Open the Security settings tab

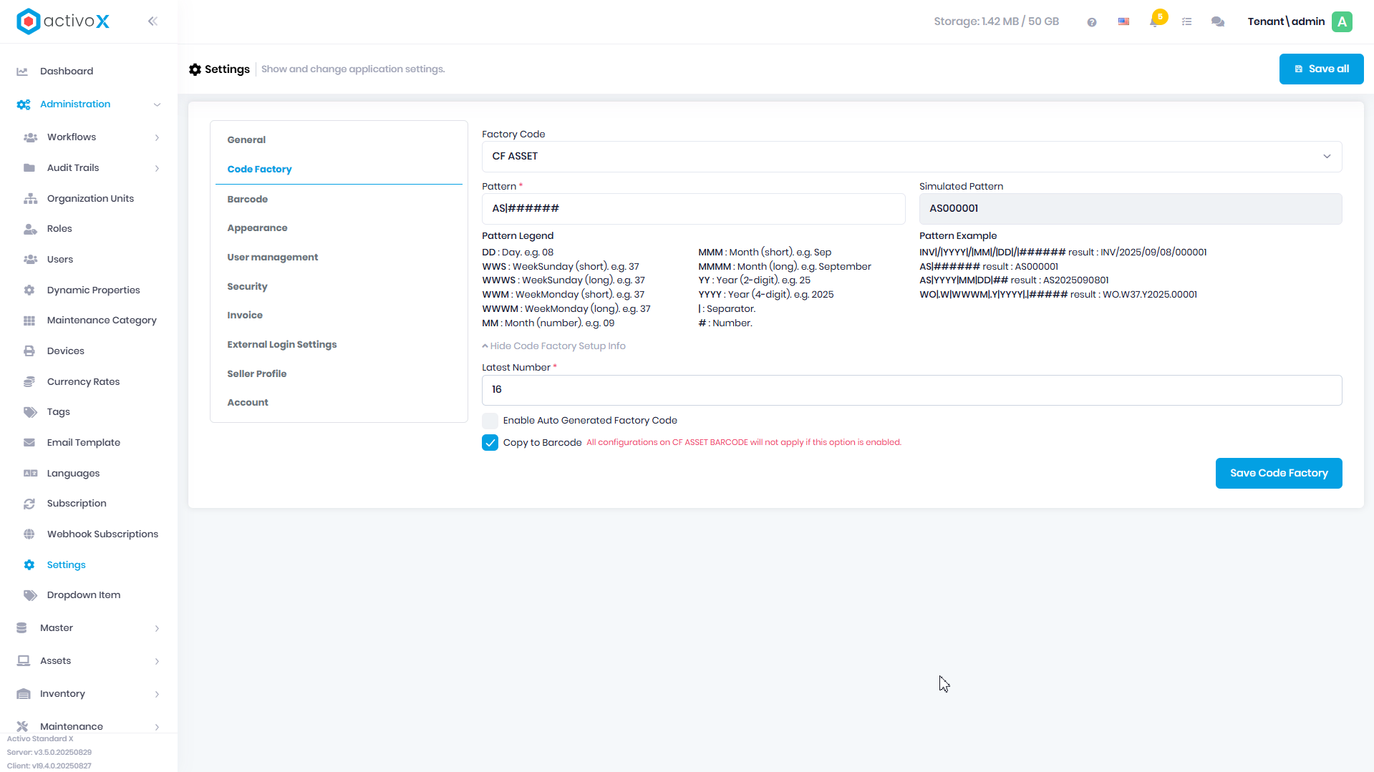click(x=247, y=287)
